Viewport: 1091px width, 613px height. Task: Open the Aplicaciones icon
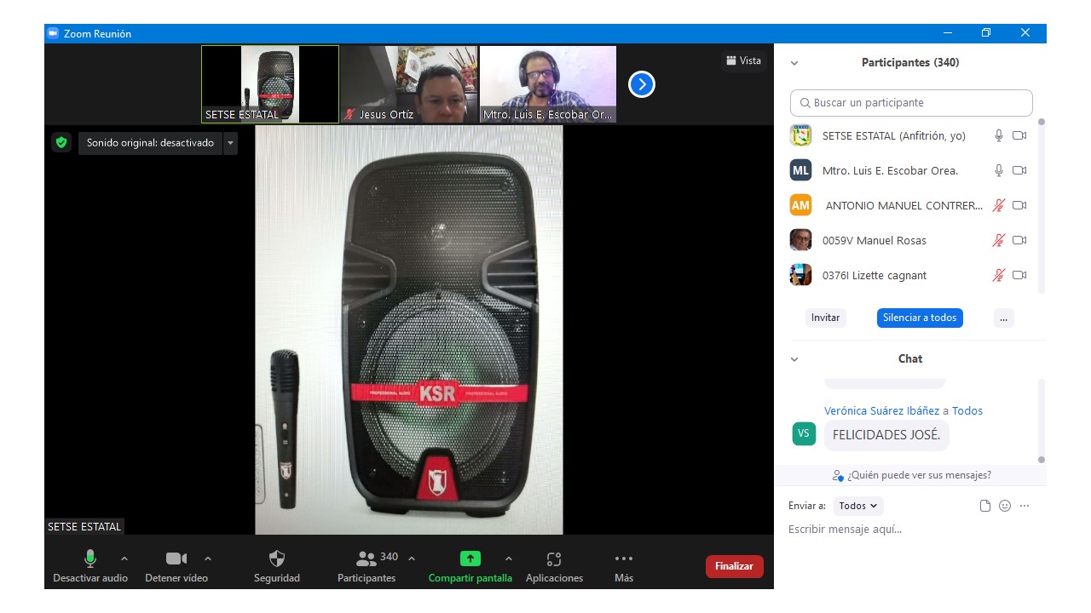coord(554,567)
